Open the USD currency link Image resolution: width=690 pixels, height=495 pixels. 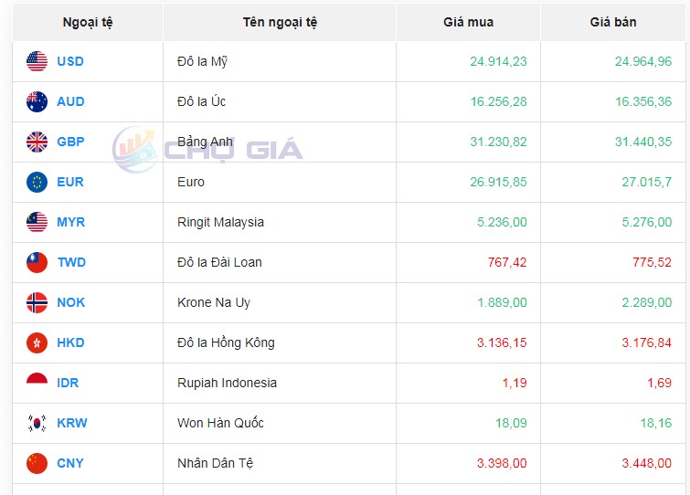click(70, 61)
